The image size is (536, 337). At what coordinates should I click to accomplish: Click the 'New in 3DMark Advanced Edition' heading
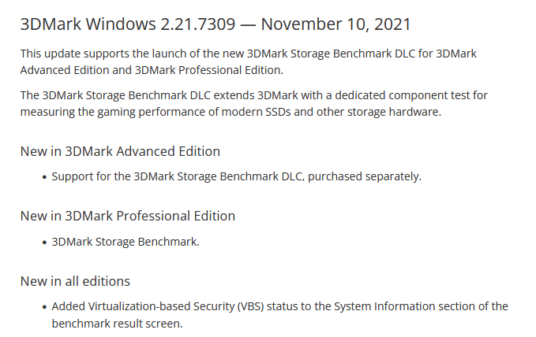coord(120,151)
